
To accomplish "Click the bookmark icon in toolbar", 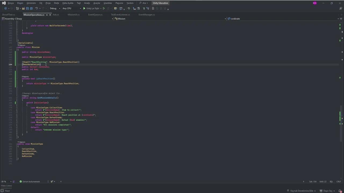I will click(x=153, y=8).
